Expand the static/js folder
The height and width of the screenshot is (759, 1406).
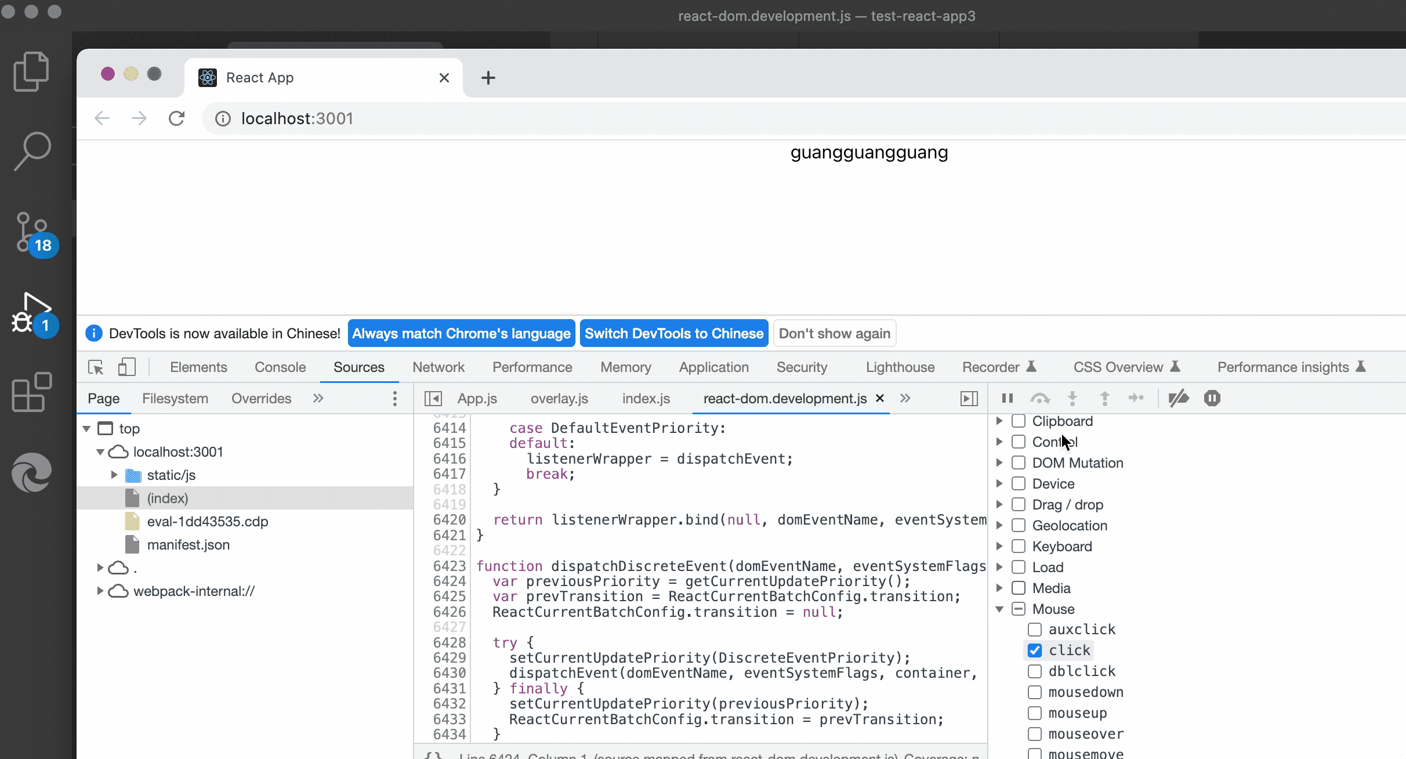(x=114, y=475)
